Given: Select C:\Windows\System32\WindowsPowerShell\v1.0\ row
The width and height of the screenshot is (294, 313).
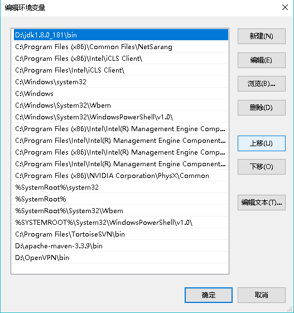Looking at the screenshot, I should [121, 117].
